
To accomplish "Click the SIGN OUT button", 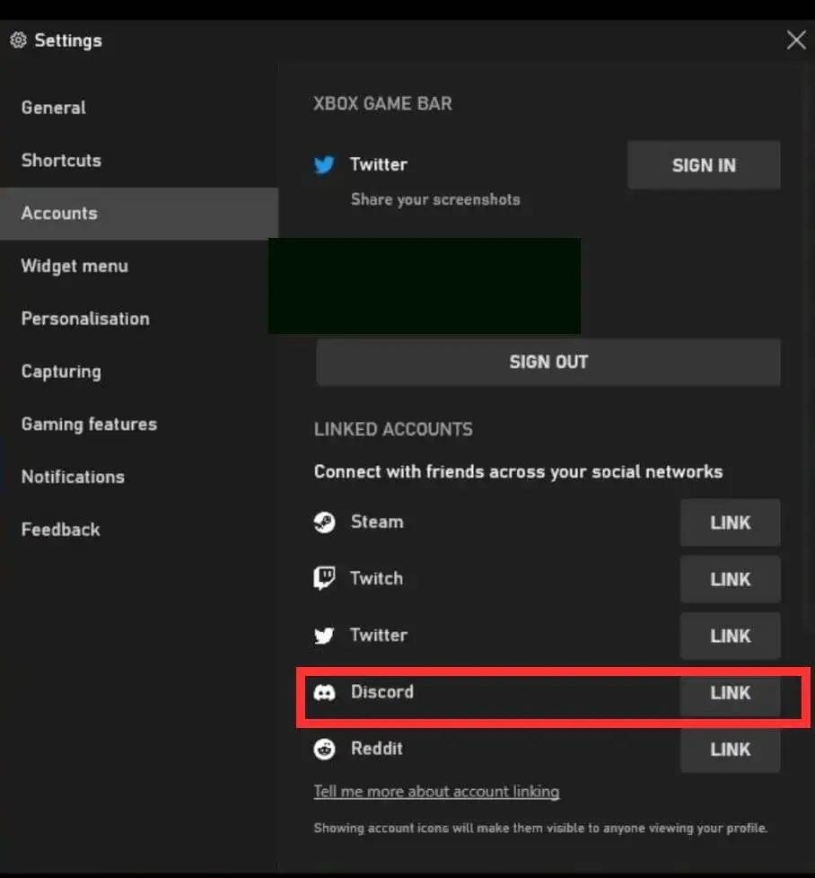I will point(548,362).
